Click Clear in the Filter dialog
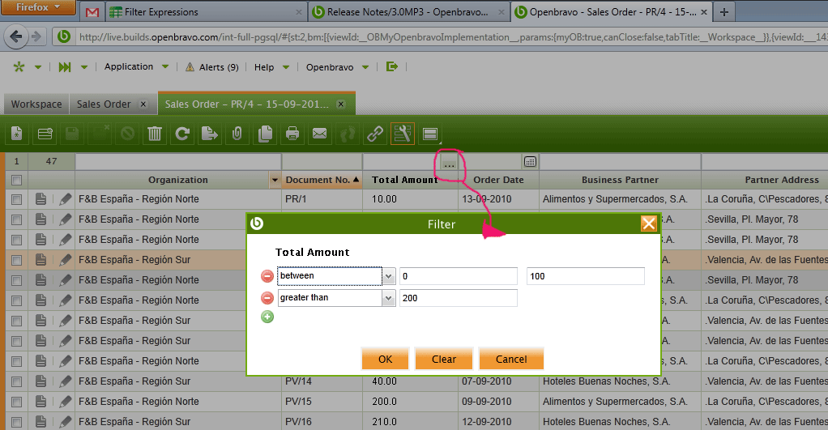Screen dimensions: 828x430 (x=444, y=359)
